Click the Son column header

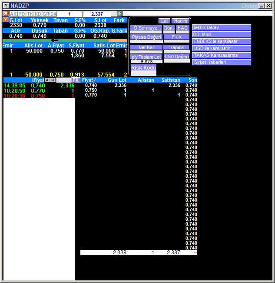193,80
